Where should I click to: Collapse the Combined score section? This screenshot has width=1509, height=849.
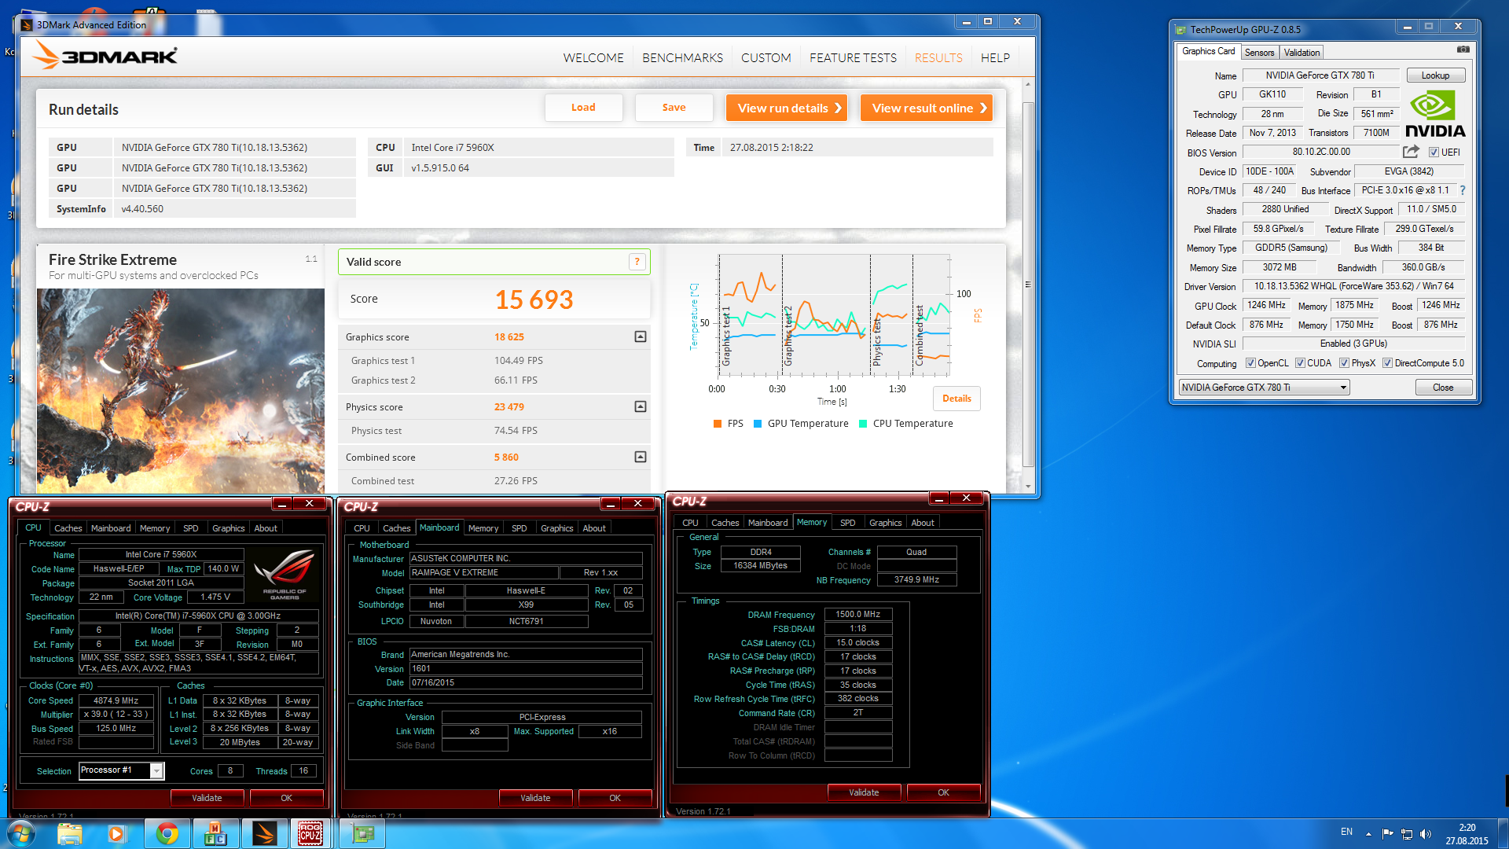(641, 457)
